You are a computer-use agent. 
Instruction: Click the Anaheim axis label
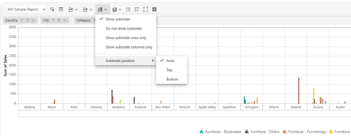(x=118, y=107)
